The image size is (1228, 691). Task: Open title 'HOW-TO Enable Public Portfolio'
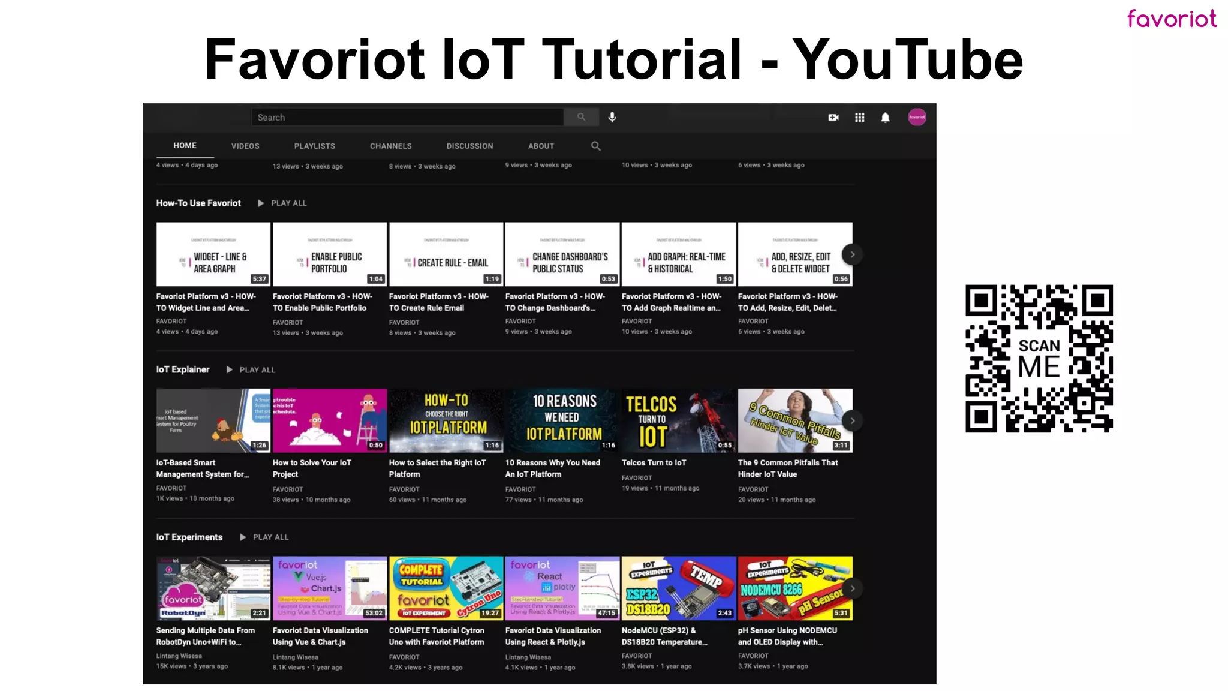(x=323, y=302)
